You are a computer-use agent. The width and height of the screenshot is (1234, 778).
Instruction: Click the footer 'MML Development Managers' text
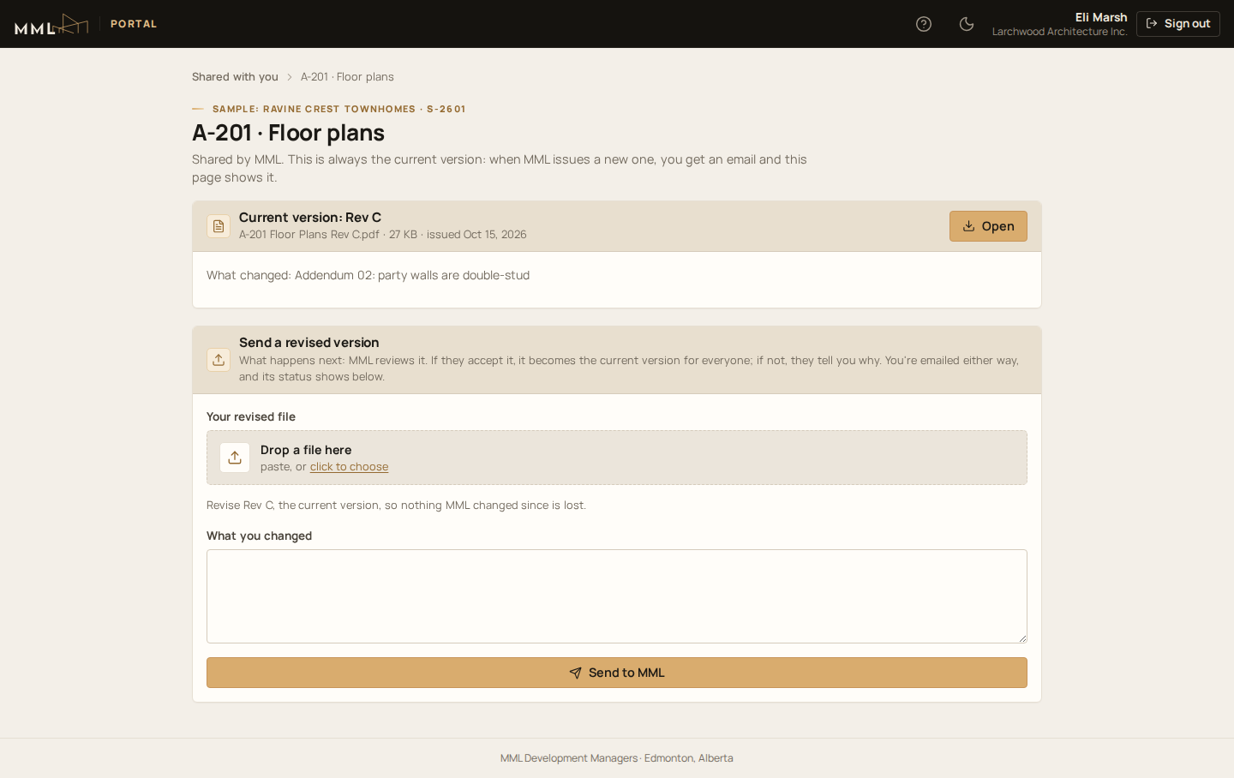(x=617, y=758)
